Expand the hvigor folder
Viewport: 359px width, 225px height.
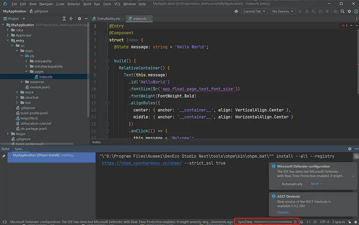8,134
